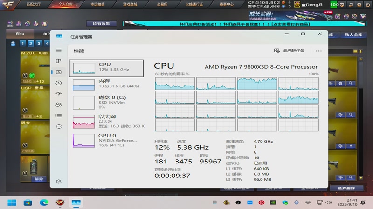Click CrossFire power exit icon

click(x=367, y=5)
